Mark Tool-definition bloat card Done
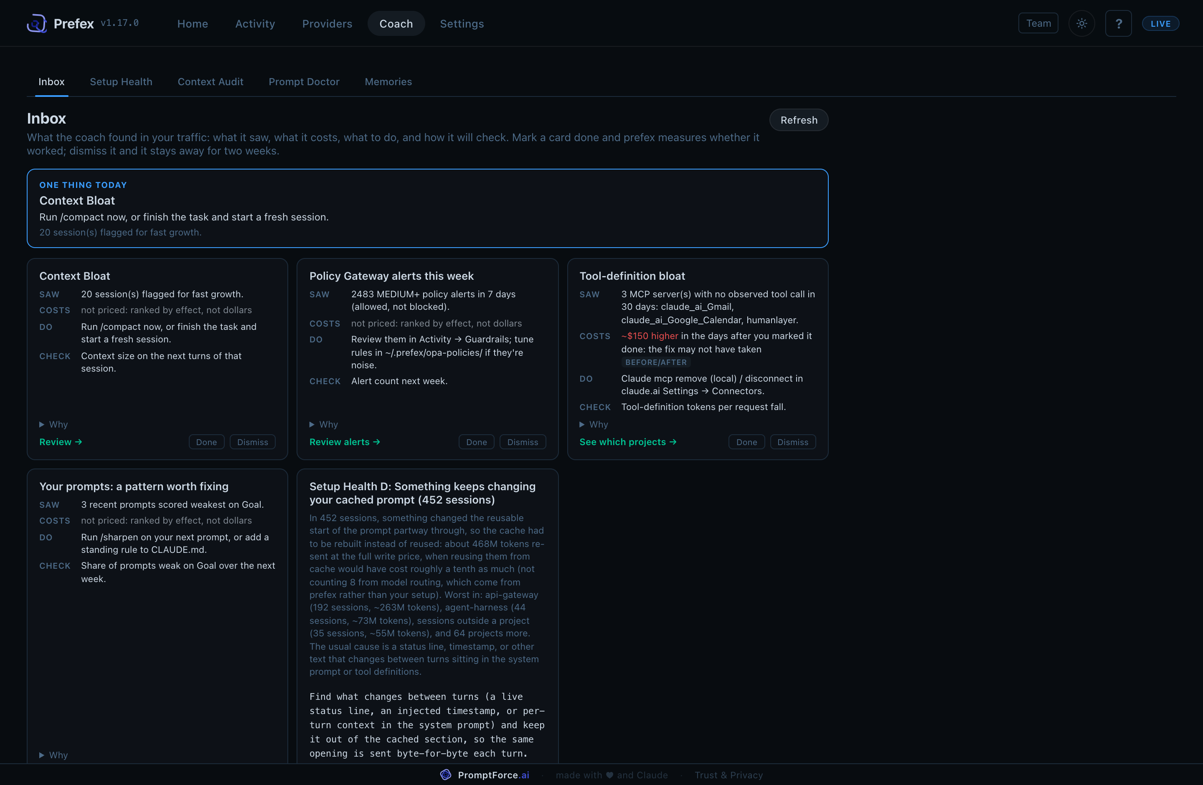This screenshot has width=1203, height=785. [x=746, y=441]
